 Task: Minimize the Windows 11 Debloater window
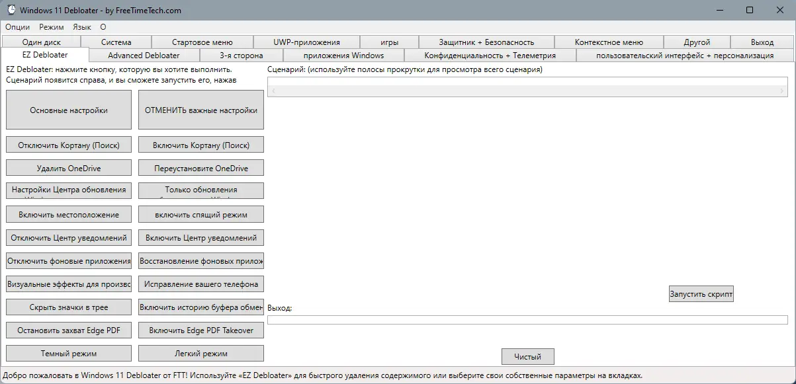[x=719, y=10]
